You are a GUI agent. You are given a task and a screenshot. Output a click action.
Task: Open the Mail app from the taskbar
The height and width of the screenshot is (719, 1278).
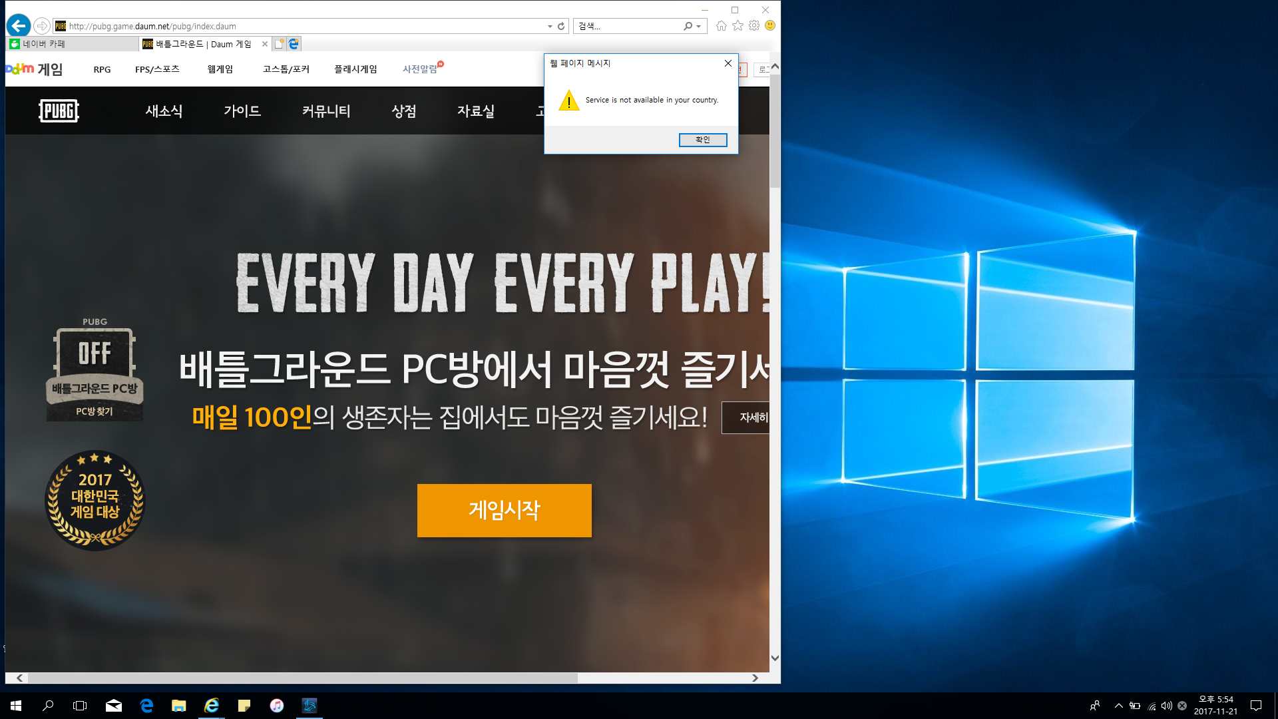click(114, 706)
